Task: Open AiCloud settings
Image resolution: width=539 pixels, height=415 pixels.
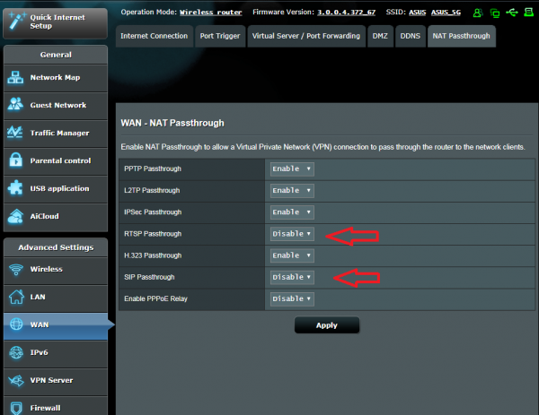Action: (x=56, y=216)
